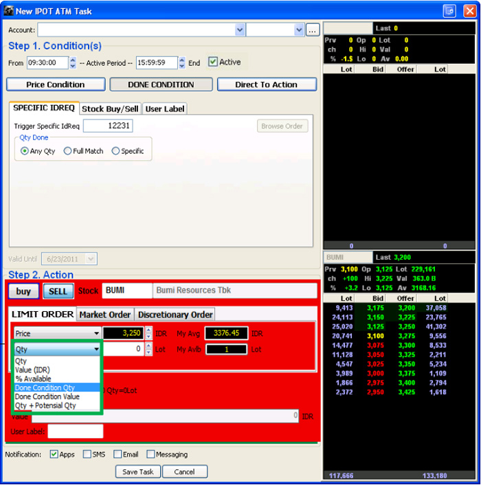
Task: Select the Full Match radio button
Action: (x=67, y=151)
